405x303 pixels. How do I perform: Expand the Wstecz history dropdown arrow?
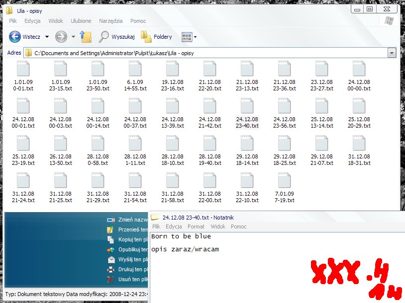click(47, 37)
